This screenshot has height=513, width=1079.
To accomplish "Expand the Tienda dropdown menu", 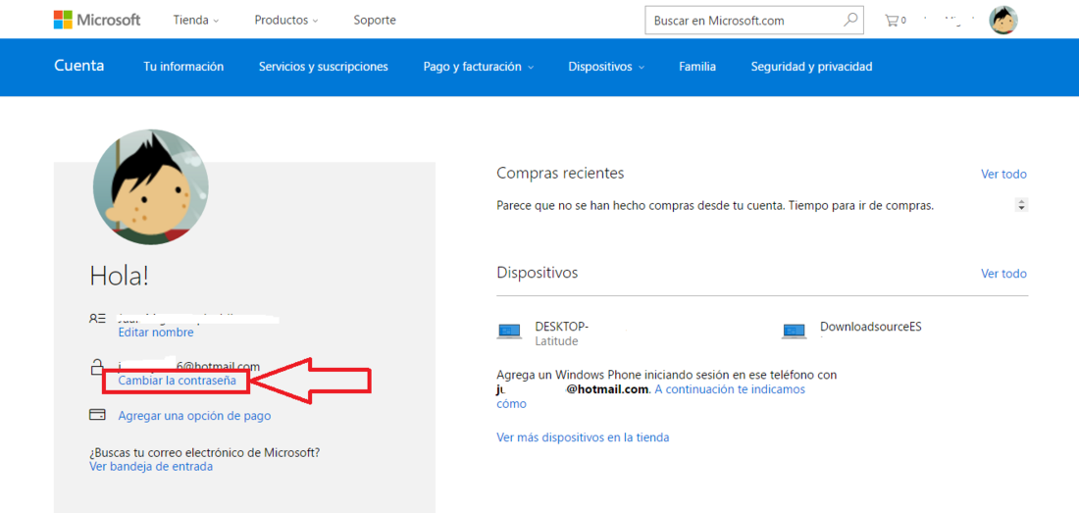I will click(196, 20).
